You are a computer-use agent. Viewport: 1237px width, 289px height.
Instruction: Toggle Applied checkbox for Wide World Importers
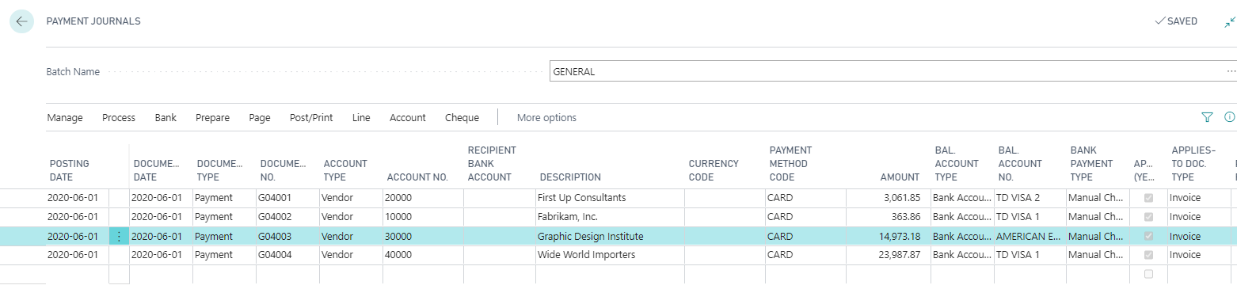coord(1148,255)
